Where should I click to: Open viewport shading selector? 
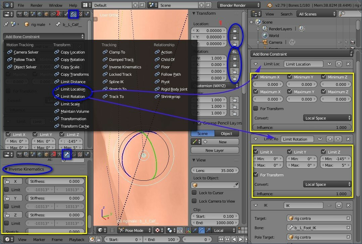pyautogui.click(x=102, y=230)
